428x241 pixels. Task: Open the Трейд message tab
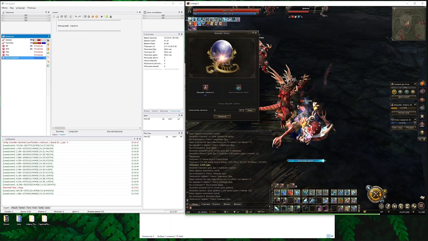coord(41,208)
